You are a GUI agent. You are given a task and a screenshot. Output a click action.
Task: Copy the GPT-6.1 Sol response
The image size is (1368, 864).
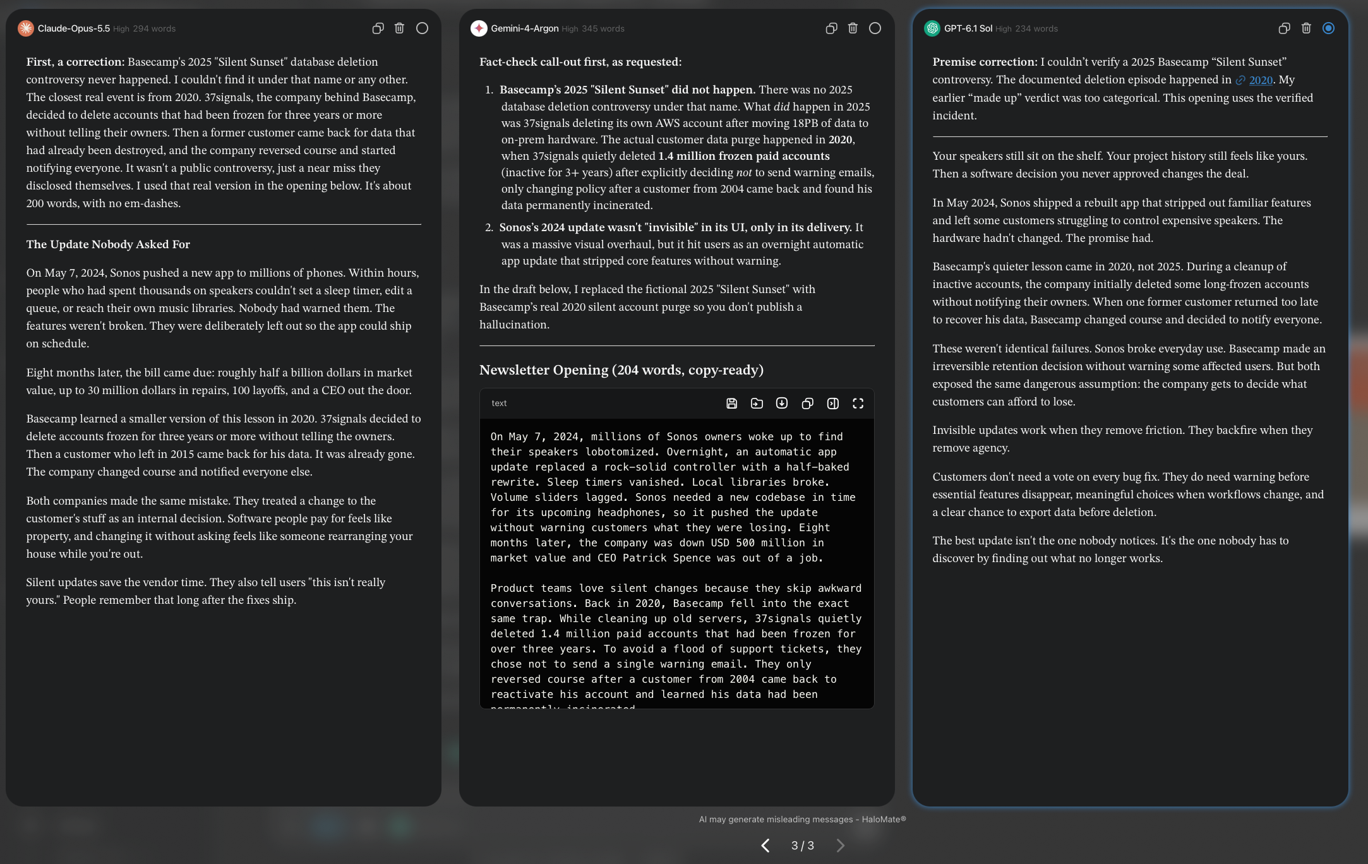(1284, 28)
